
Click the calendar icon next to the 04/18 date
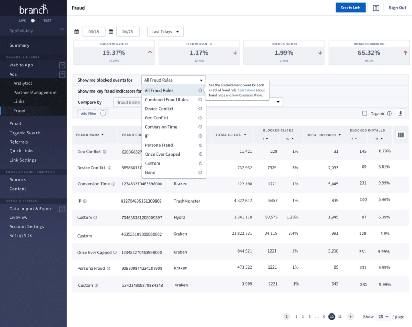point(76,31)
